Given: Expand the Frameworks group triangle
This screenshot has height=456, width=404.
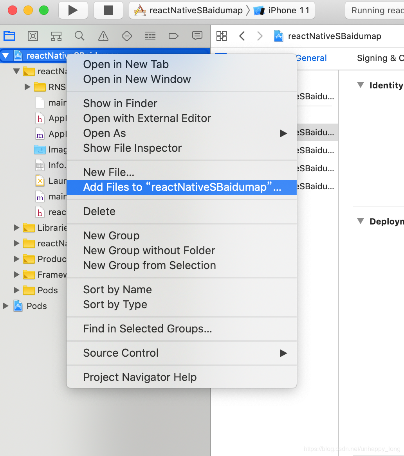Looking at the screenshot, I should tap(16, 275).
